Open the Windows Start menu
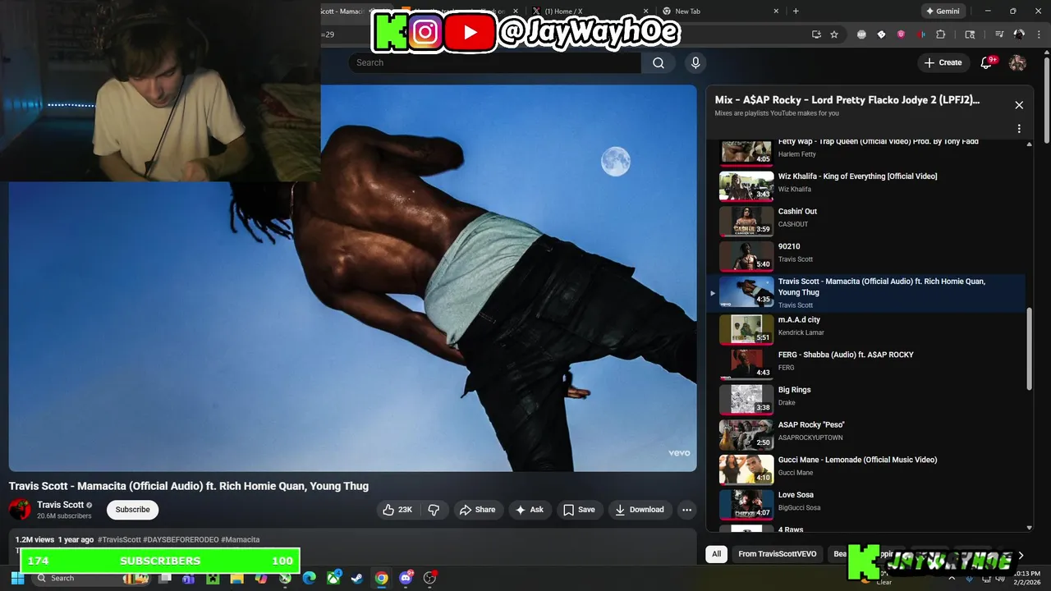Viewport: 1051px width, 591px height. click(x=17, y=578)
